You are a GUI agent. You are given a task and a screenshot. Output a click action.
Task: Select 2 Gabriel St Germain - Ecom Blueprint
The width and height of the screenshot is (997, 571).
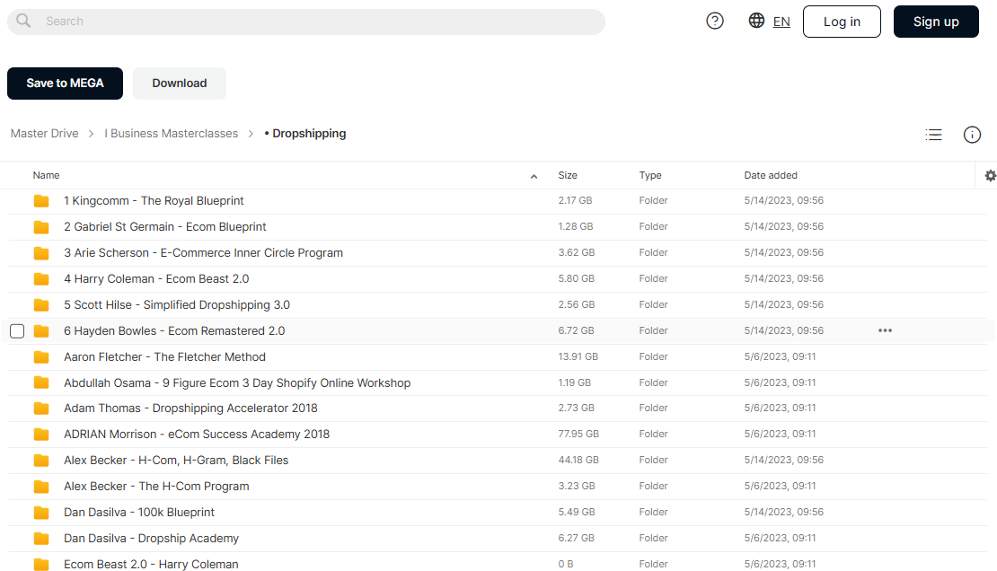pyautogui.click(x=164, y=227)
